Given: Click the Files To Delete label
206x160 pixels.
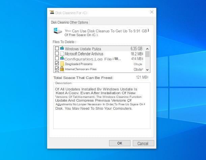Looking at the screenshot, I should 65,42.
